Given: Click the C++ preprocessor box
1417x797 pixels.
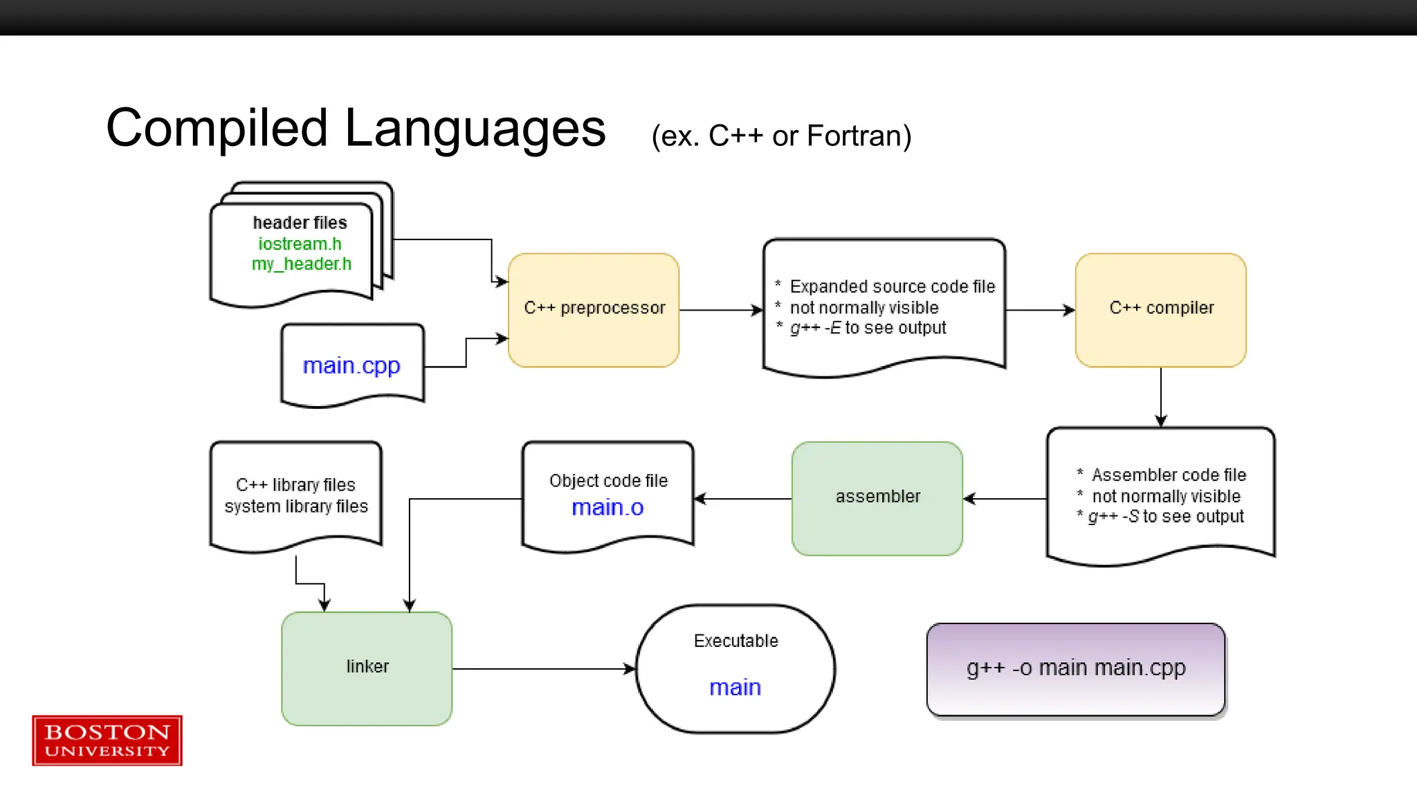Looking at the screenshot, I should pyautogui.click(x=594, y=309).
